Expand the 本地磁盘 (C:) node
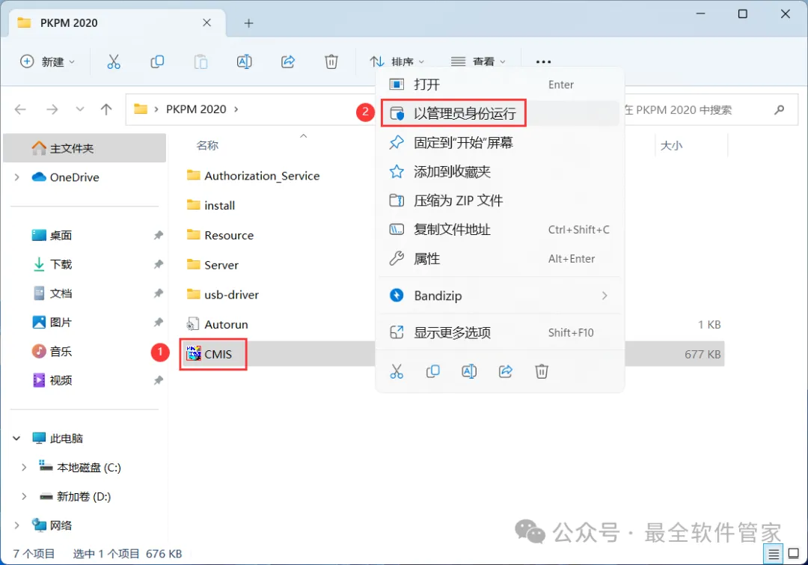Image resolution: width=808 pixels, height=565 pixels. click(24, 468)
